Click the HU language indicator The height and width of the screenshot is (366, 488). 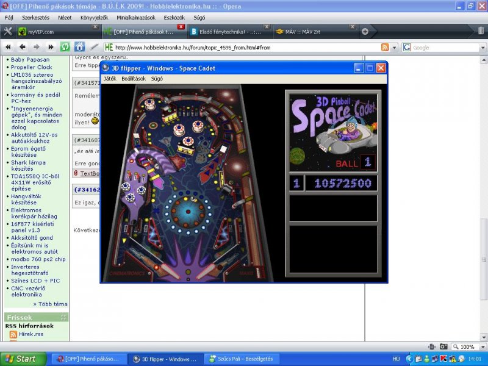point(396,359)
